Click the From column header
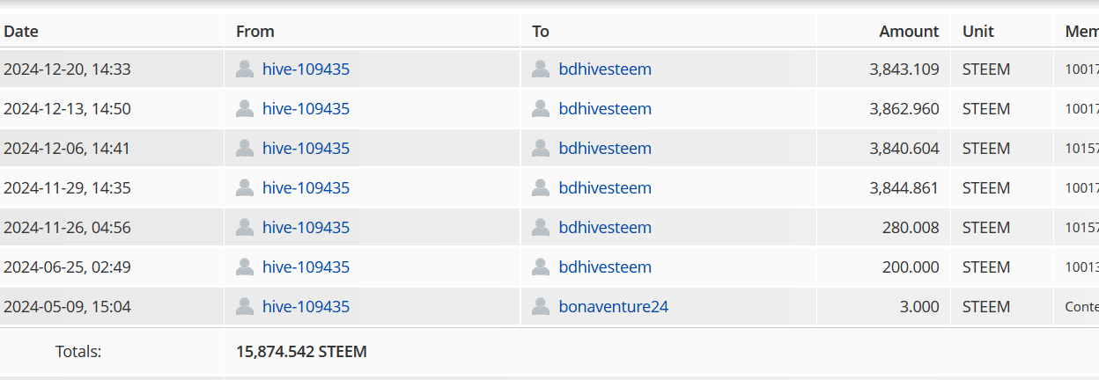The height and width of the screenshot is (380, 1099). 255,32
